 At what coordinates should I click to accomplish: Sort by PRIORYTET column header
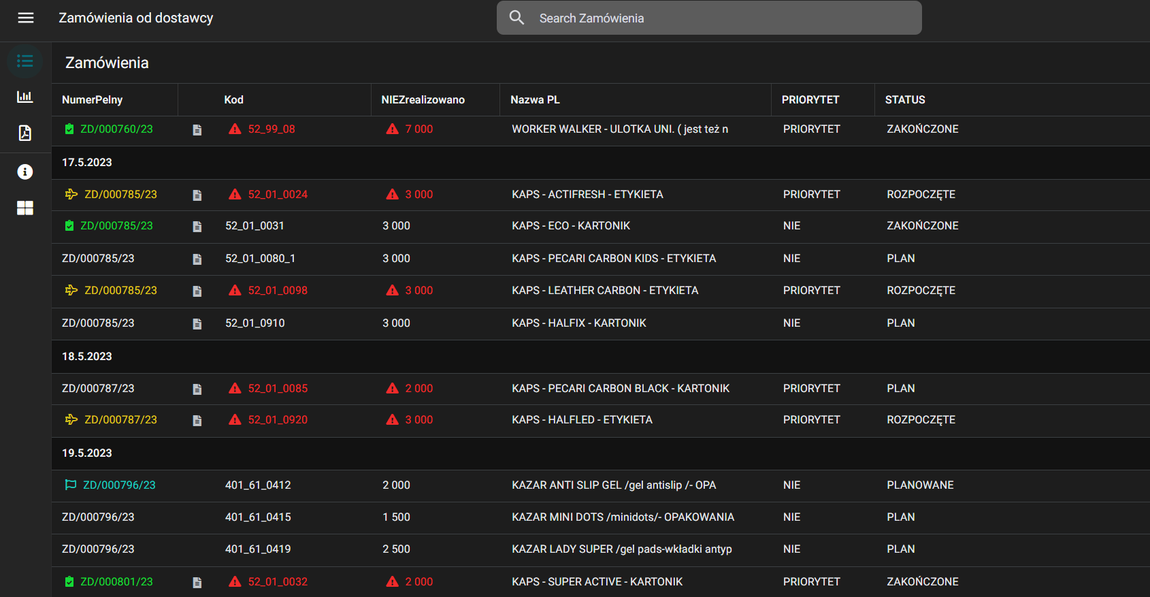[x=810, y=100]
